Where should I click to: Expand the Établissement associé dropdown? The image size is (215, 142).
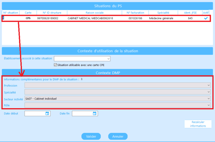pos(108,59)
